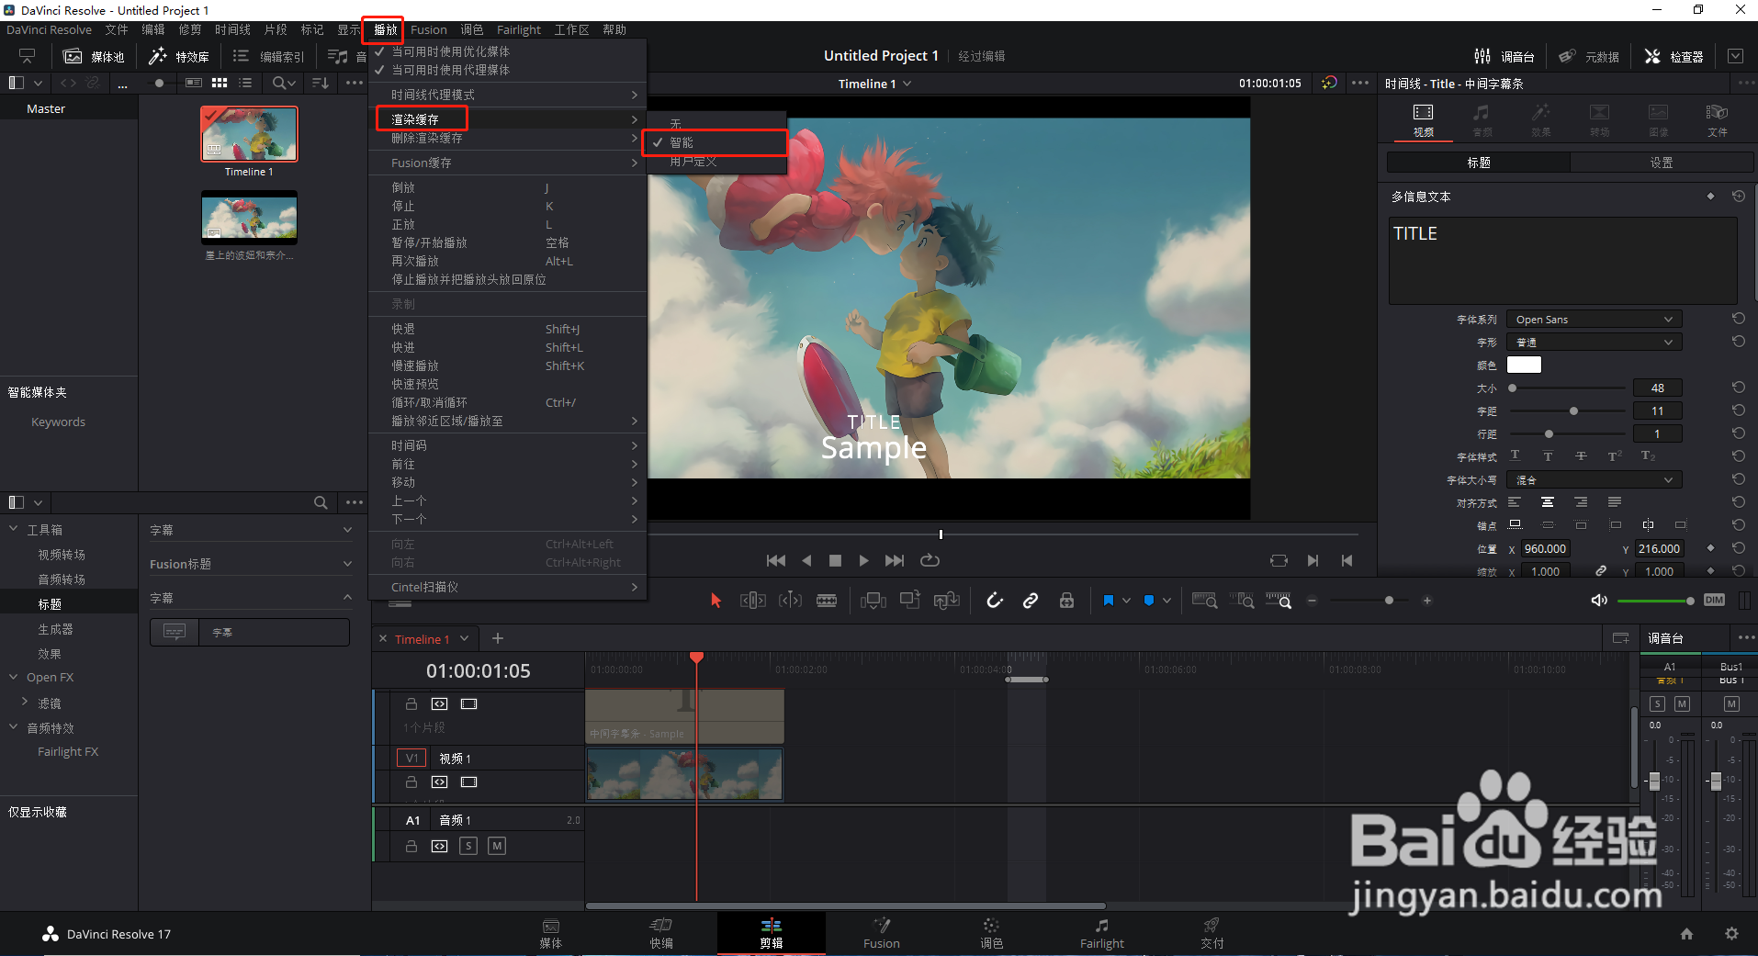Viewport: 1758px width, 956px height.
Task: Select the arrow selection mode tool
Action: coord(716,601)
